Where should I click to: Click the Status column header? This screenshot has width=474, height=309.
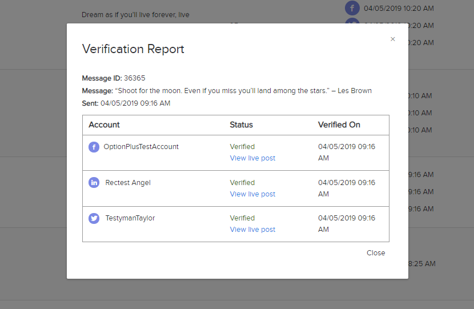click(x=241, y=125)
